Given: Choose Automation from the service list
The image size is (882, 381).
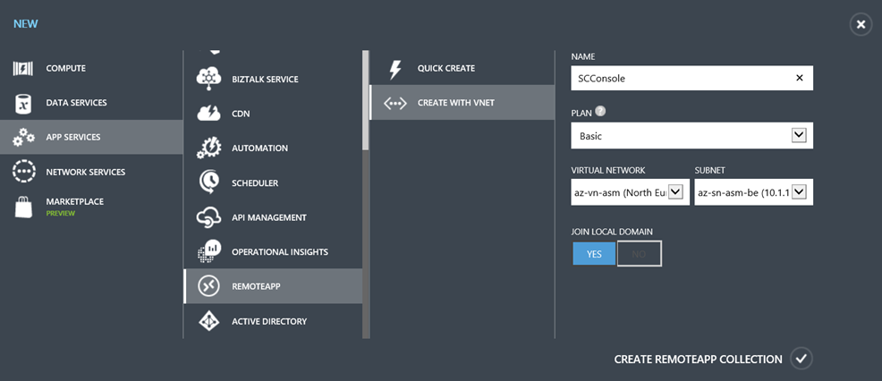Looking at the screenshot, I should point(274,148).
